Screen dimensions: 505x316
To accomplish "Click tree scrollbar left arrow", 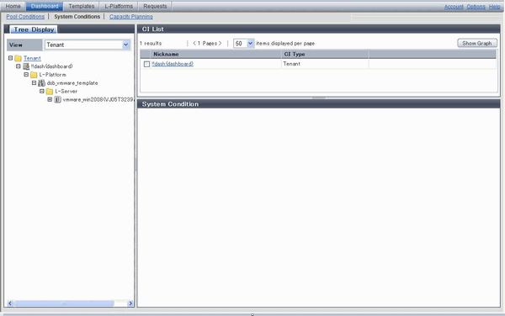I will tap(10, 303).
